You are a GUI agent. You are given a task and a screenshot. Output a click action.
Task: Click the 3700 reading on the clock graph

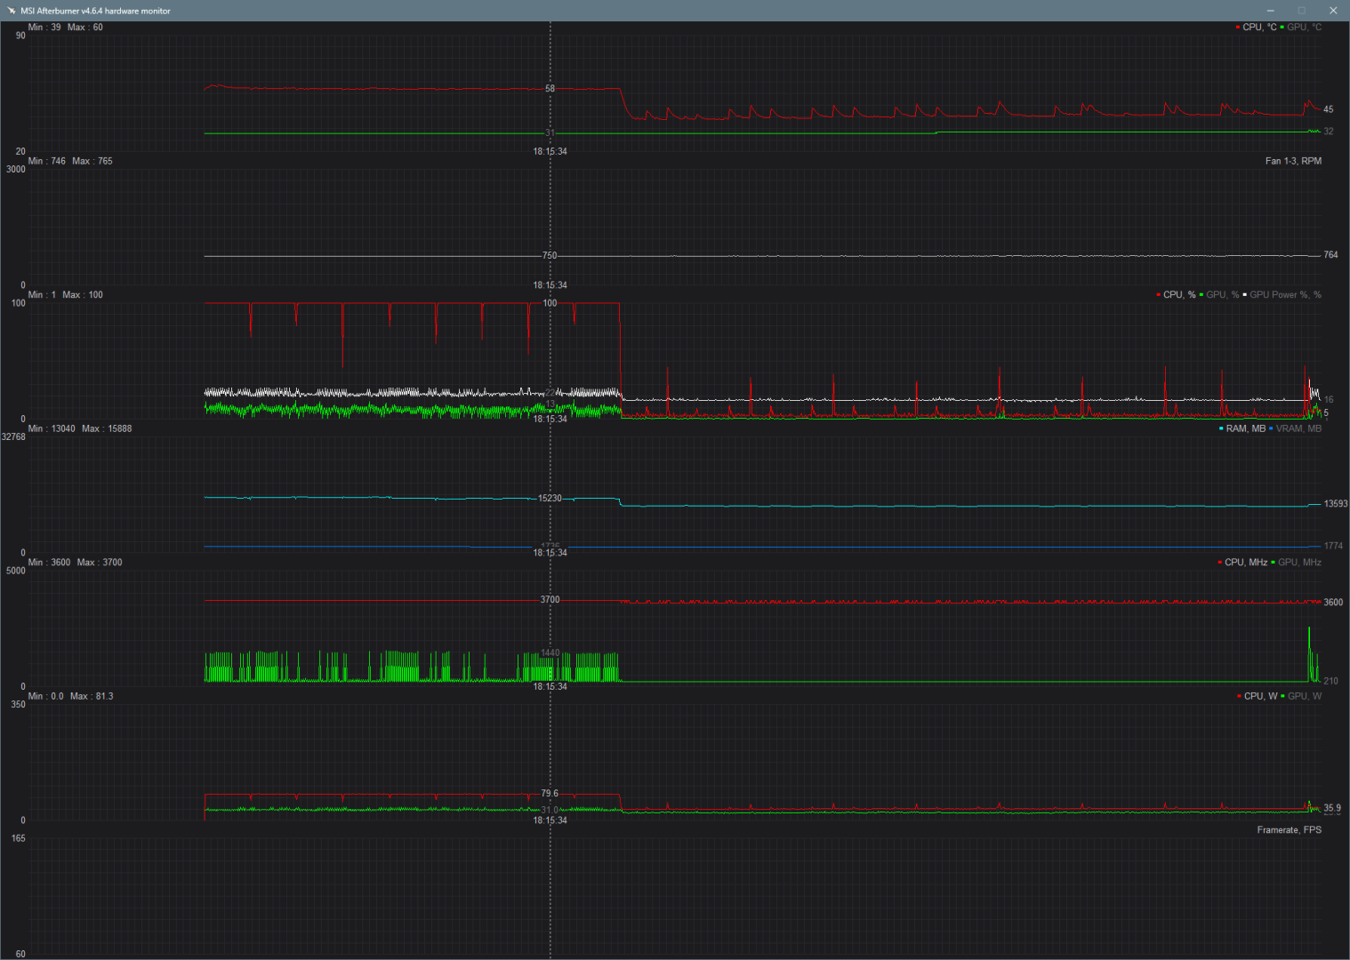point(550,600)
